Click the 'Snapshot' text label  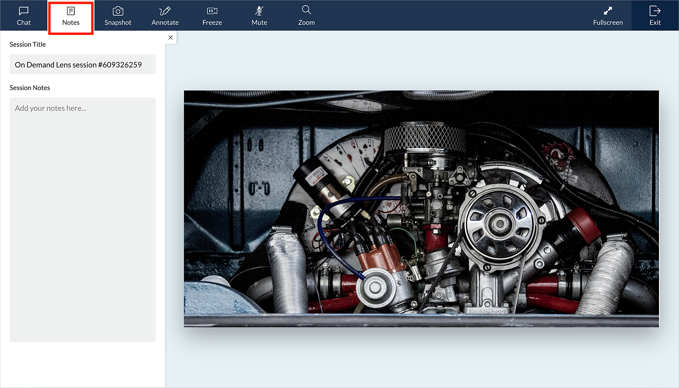[x=118, y=22]
